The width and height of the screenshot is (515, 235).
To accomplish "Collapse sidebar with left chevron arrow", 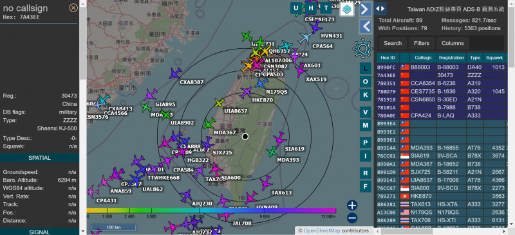I will click(x=366, y=26).
